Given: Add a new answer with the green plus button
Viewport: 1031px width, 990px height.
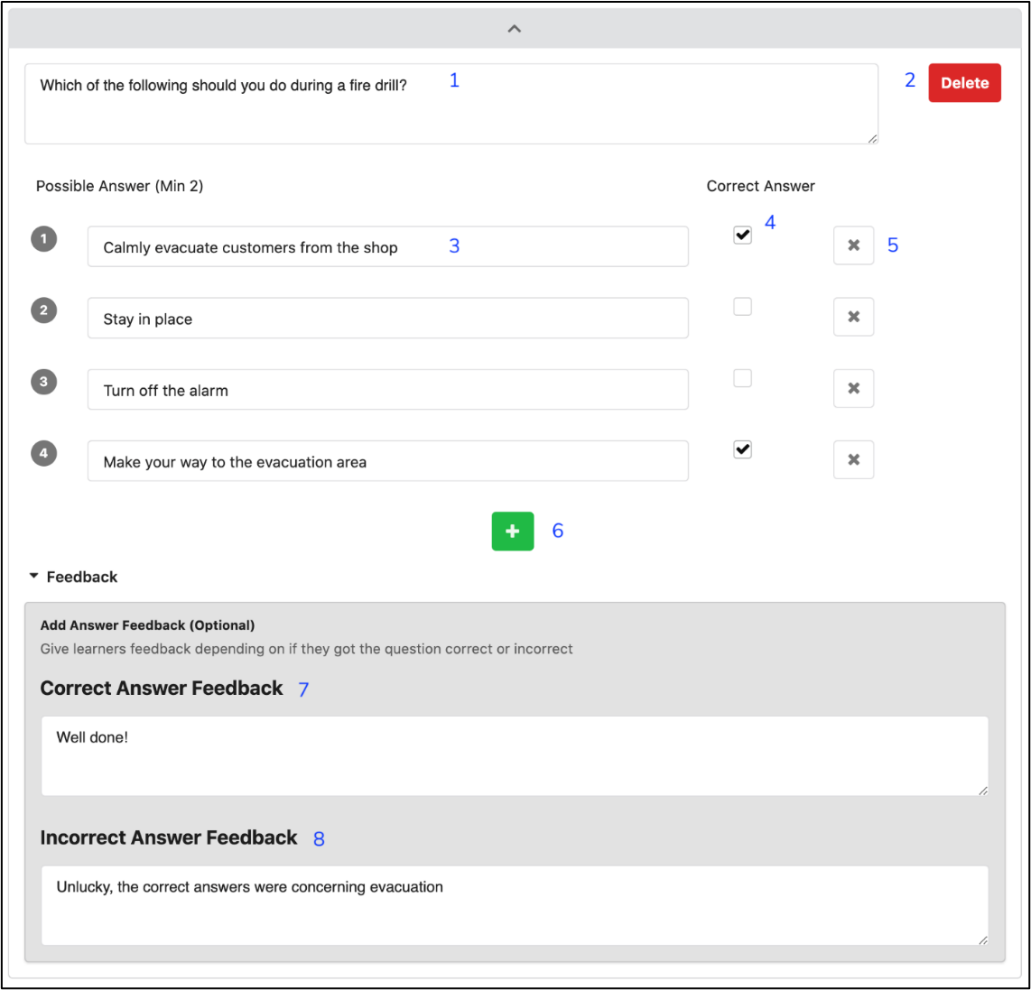Looking at the screenshot, I should [x=512, y=531].
